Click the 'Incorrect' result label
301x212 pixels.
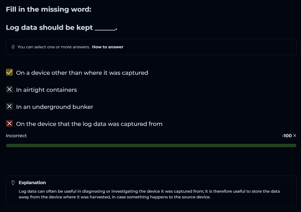click(x=16, y=136)
